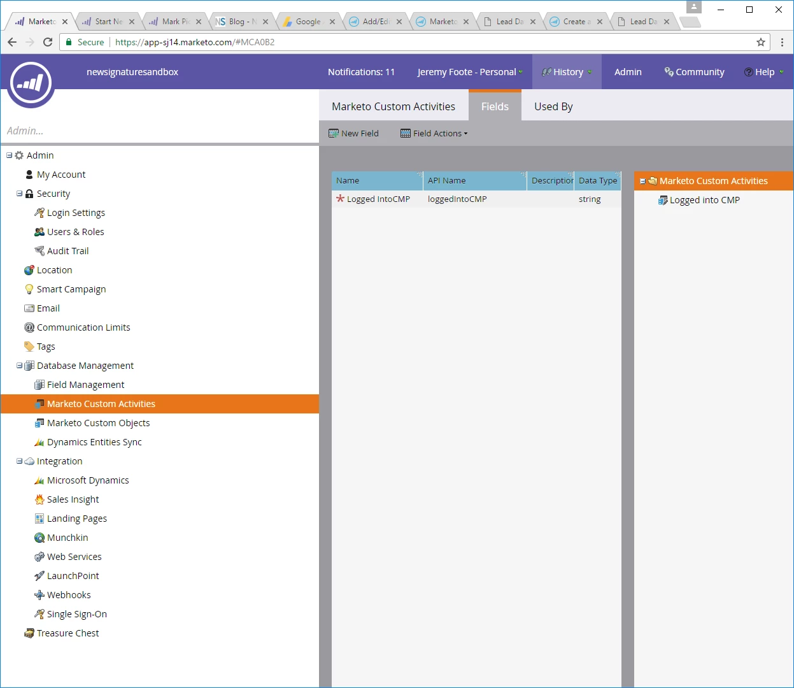Click the Communication Limits at-sign icon
Viewport: 794px width, 688px height.
tap(29, 327)
